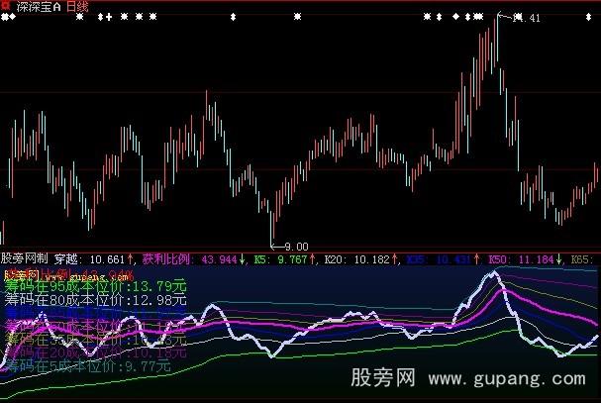Click the K65 label in the indicator bar
Image resolution: width=601 pixels, height=403 pixels.
(x=582, y=259)
